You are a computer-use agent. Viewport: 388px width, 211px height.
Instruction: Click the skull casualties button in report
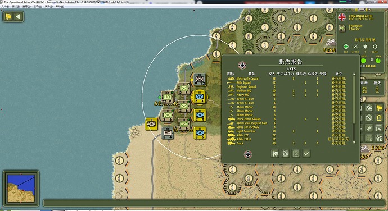coord(275,153)
